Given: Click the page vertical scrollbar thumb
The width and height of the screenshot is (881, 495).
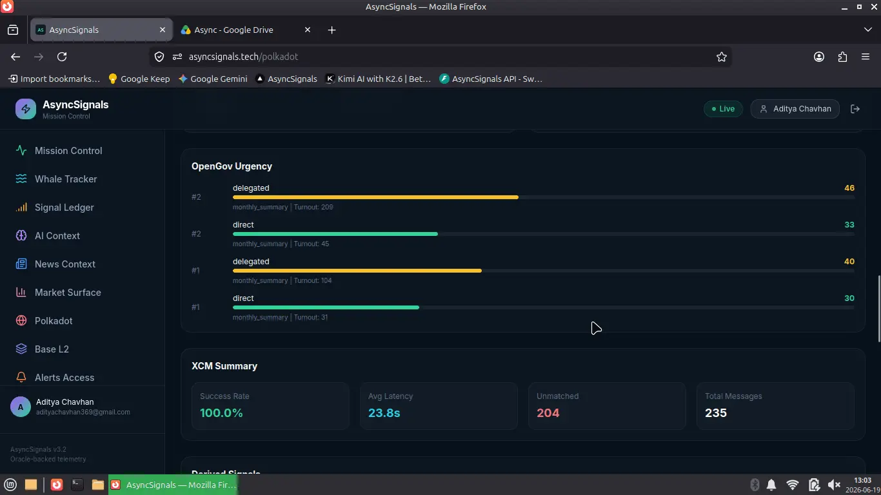Looking at the screenshot, I should [x=878, y=309].
